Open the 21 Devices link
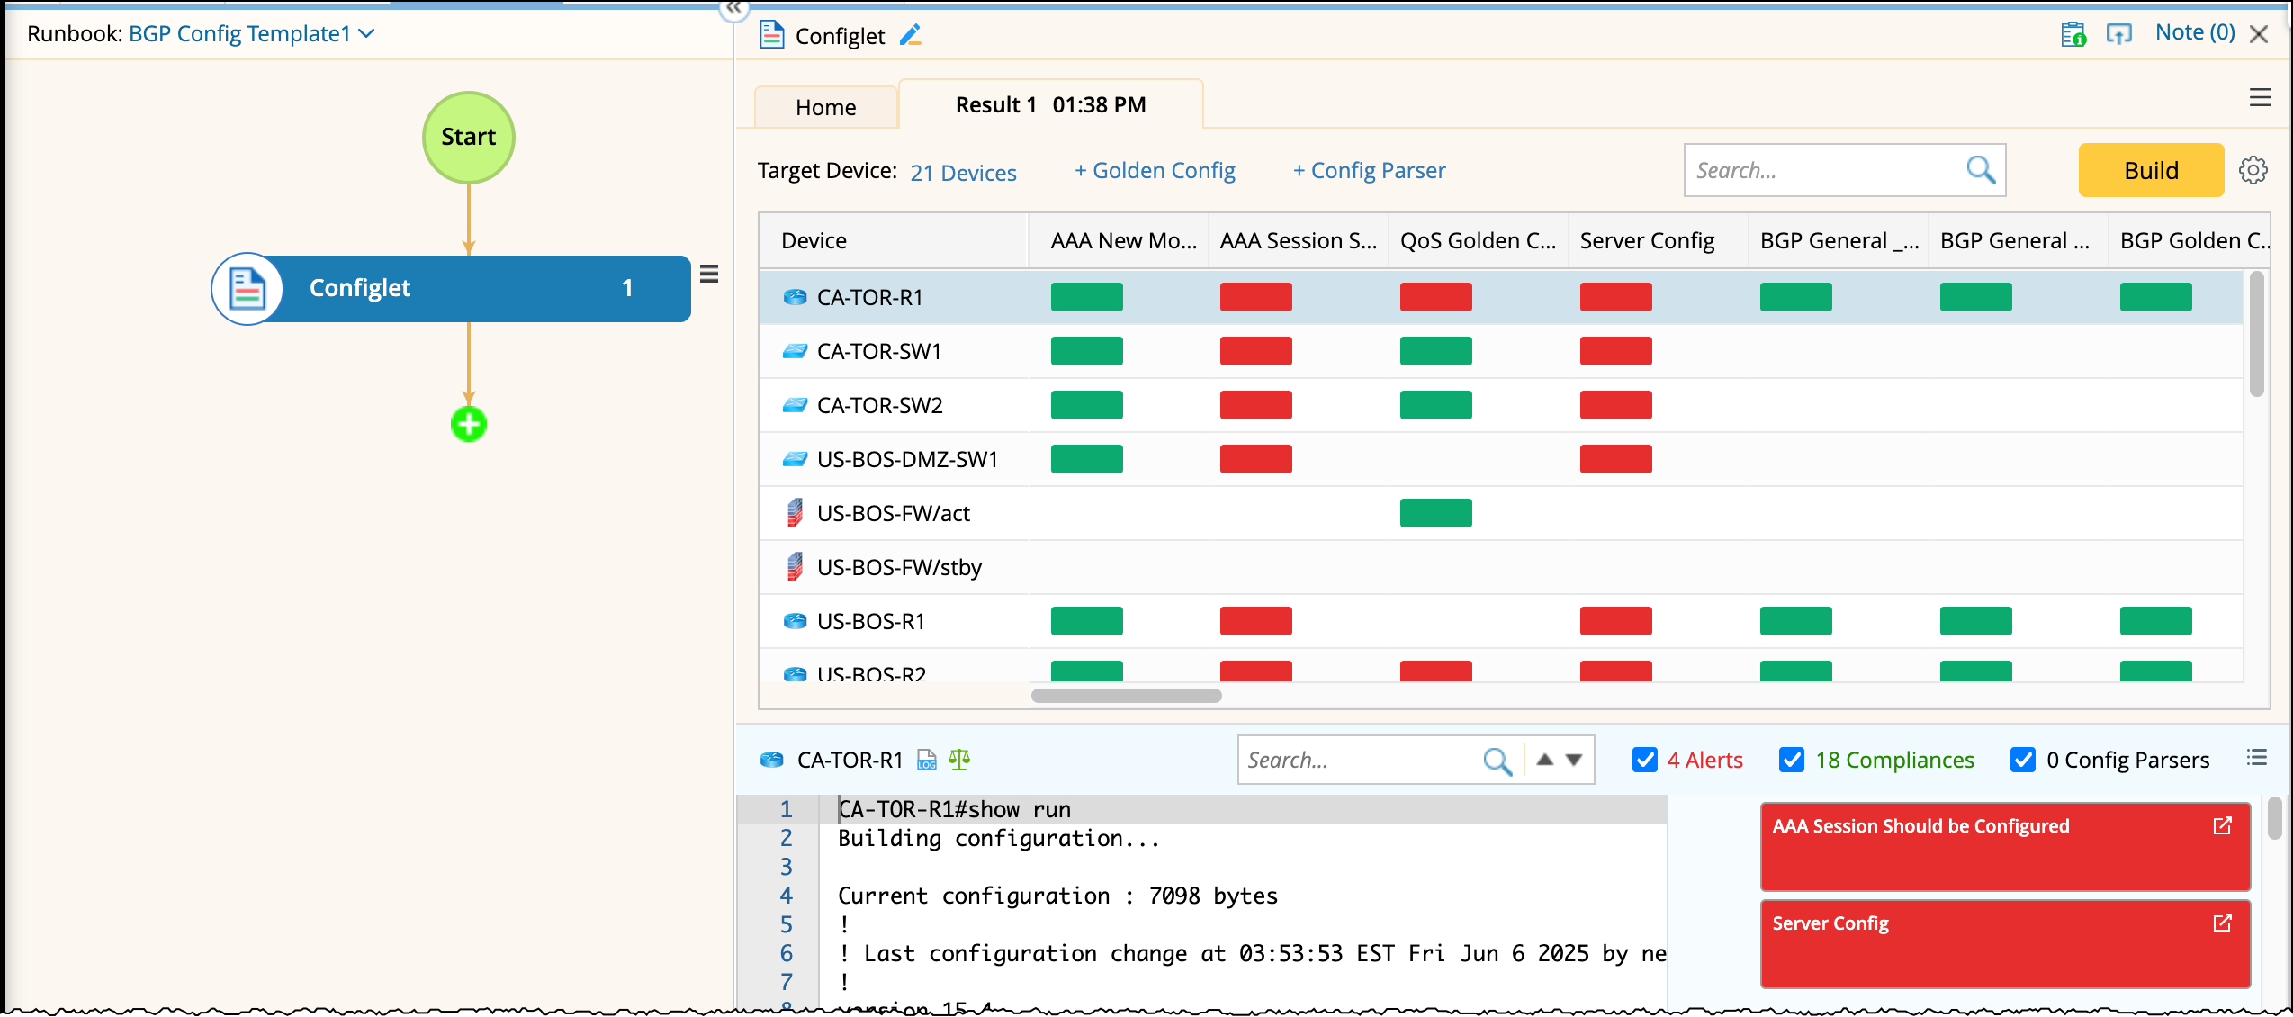 pos(963,173)
